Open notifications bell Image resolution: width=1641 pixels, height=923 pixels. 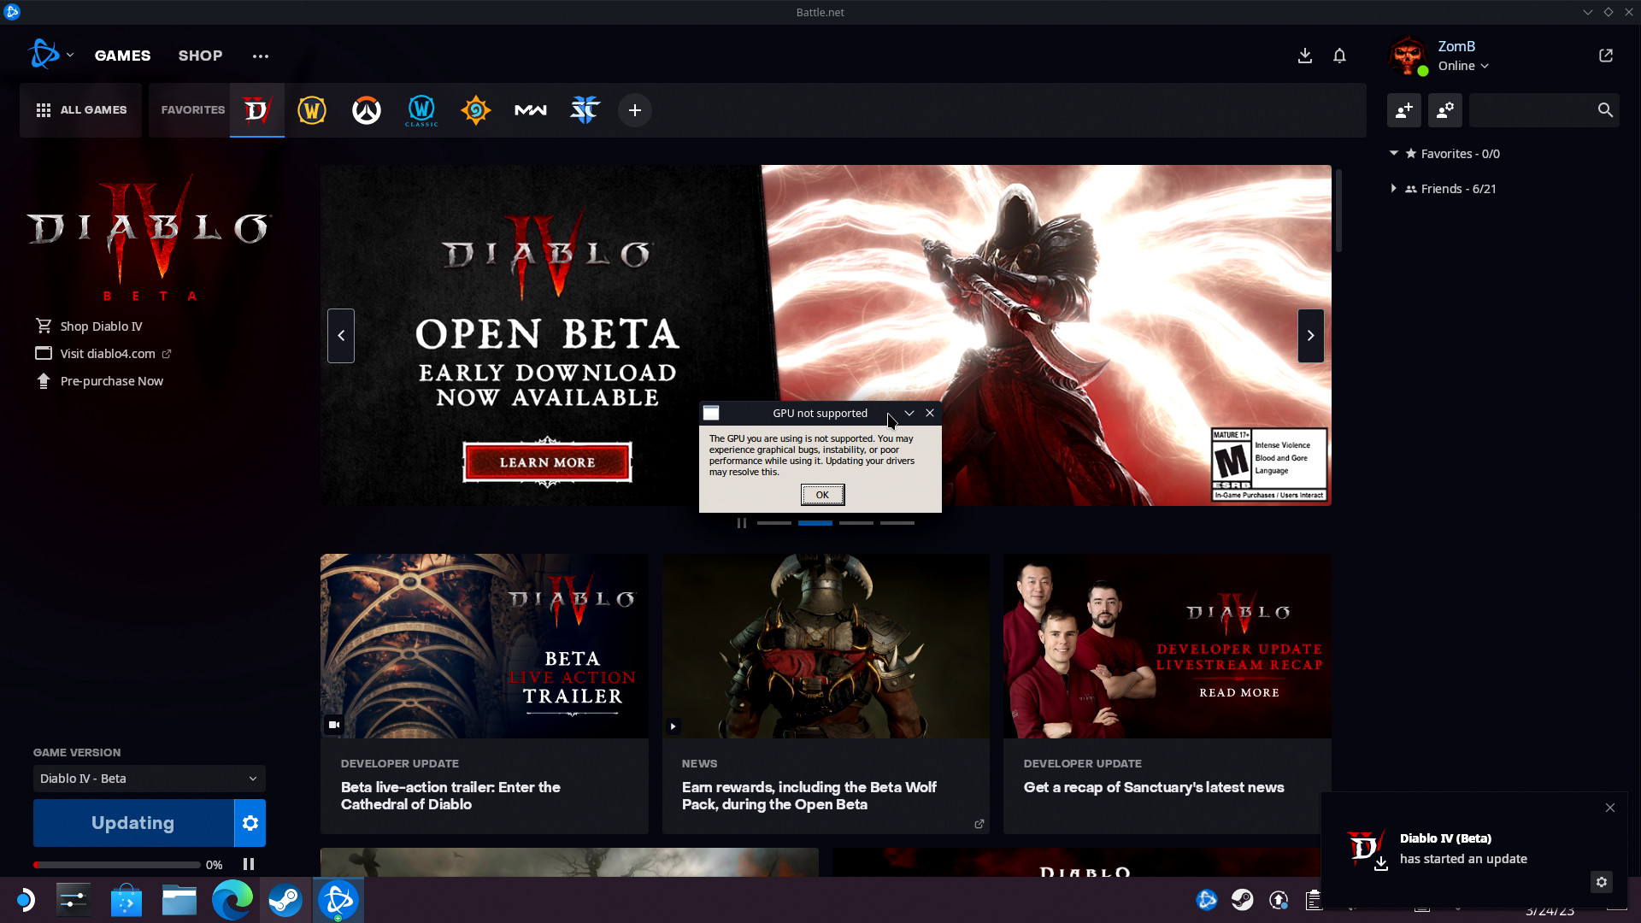[x=1339, y=56]
